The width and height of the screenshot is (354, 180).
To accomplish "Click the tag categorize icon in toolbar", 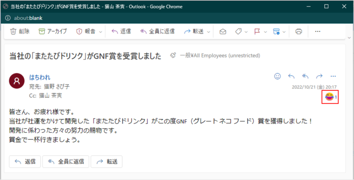I will click(238, 31).
